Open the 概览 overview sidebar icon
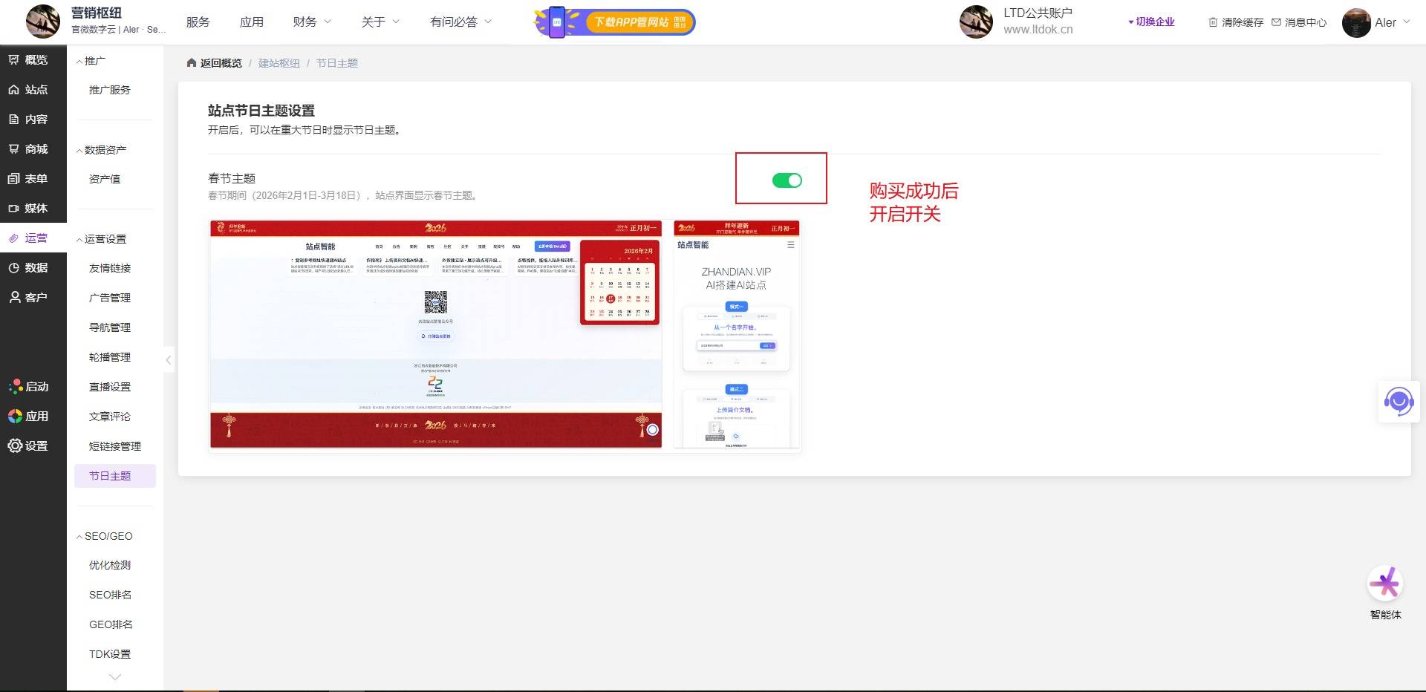The image size is (1426, 692). (14, 59)
